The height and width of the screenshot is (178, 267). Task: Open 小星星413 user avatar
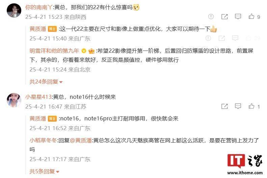click(14, 100)
